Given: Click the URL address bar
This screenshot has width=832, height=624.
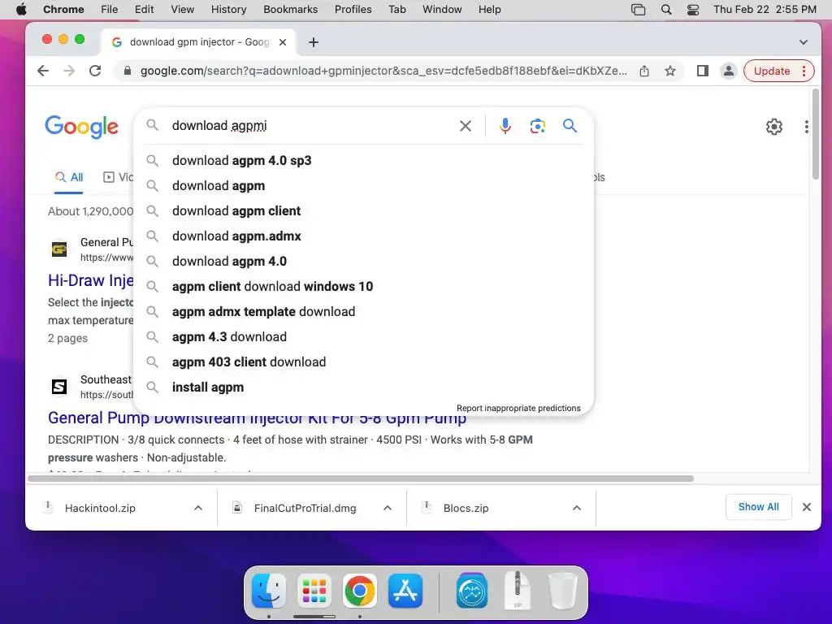Looking at the screenshot, I should [x=383, y=71].
